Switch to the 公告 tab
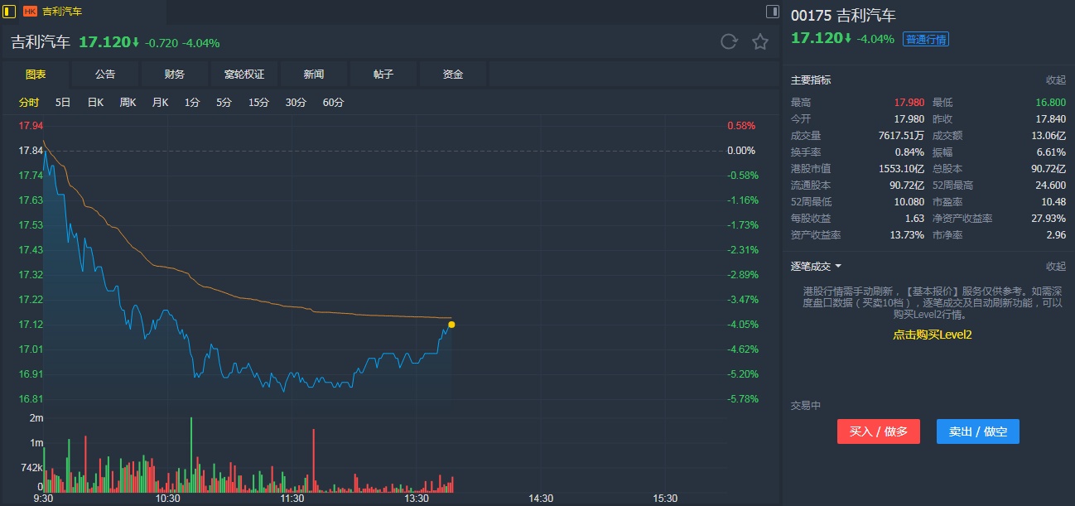The image size is (1075, 506). pyautogui.click(x=105, y=75)
